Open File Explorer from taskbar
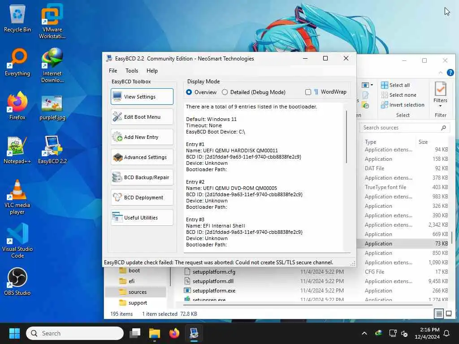The height and width of the screenshot is (344, 459). 155,333
